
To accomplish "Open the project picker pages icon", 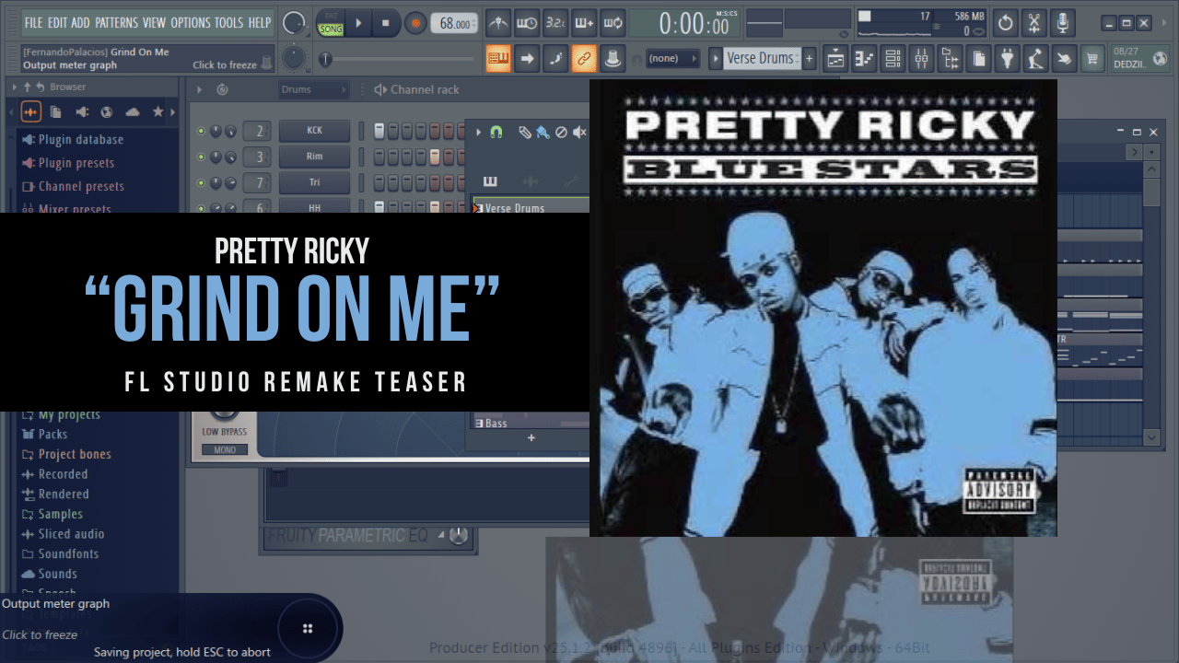I will 978,59.
